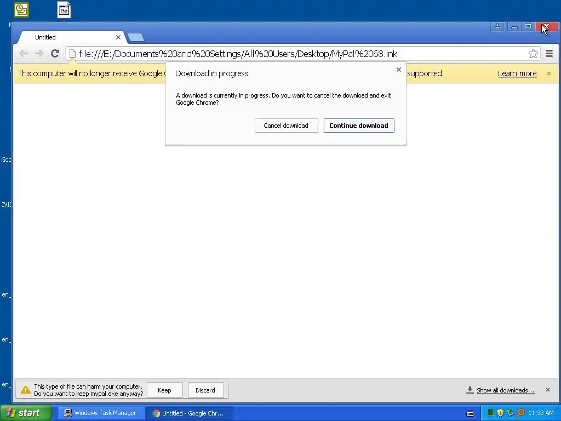The height and width of the screenshot is (421, 561).
Task: Click the on-screen keyboard tray icon
Action: click(470, 413)
